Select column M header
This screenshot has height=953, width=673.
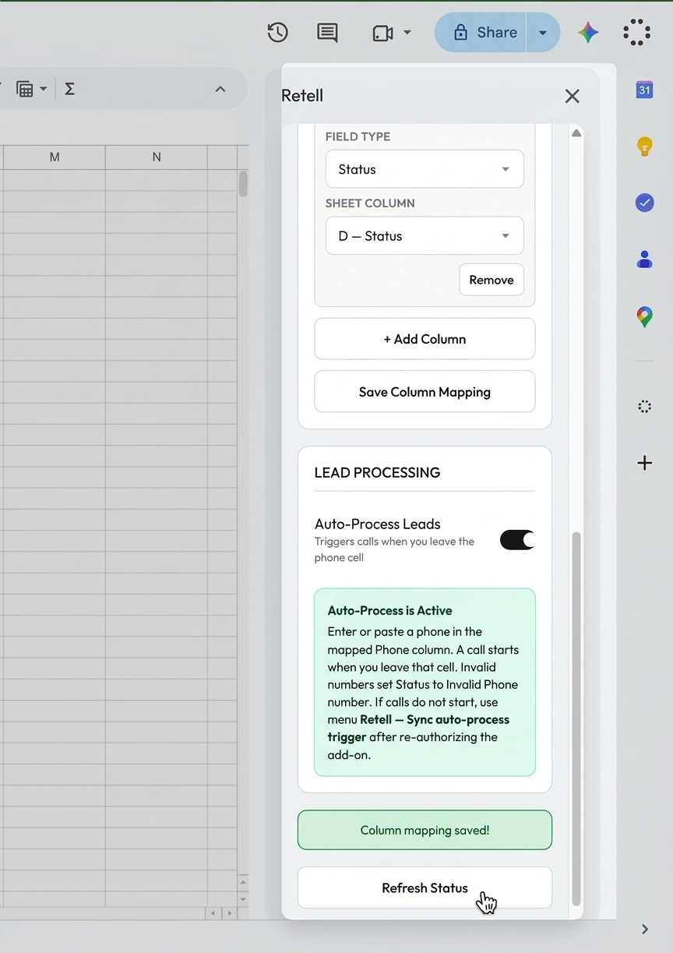[55, 157]
